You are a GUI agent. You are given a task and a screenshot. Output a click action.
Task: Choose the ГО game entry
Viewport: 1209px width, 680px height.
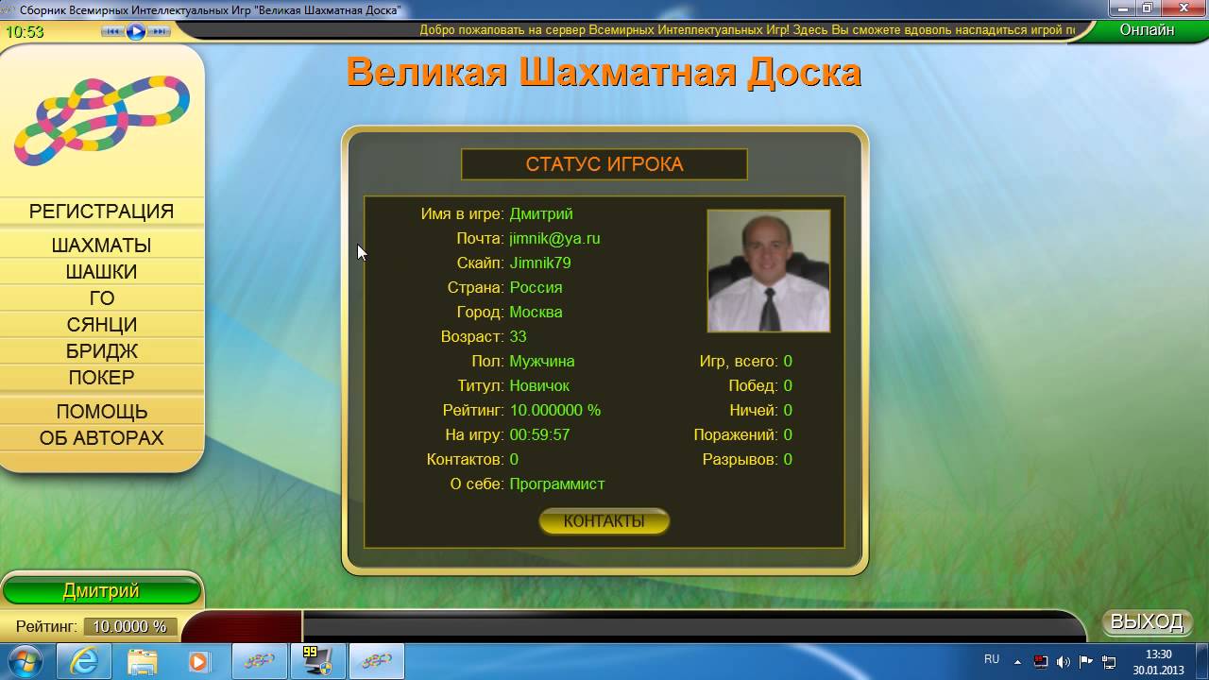coord(102,298)
